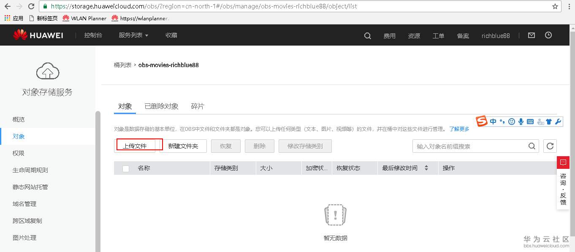Click the search icon in object search box
This screenshot has width=575, height=252.
point(532,146)
